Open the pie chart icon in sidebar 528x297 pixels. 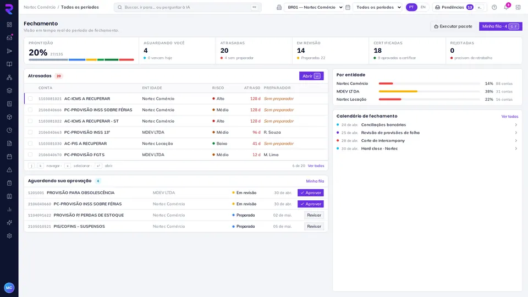(x=9, y=130)
